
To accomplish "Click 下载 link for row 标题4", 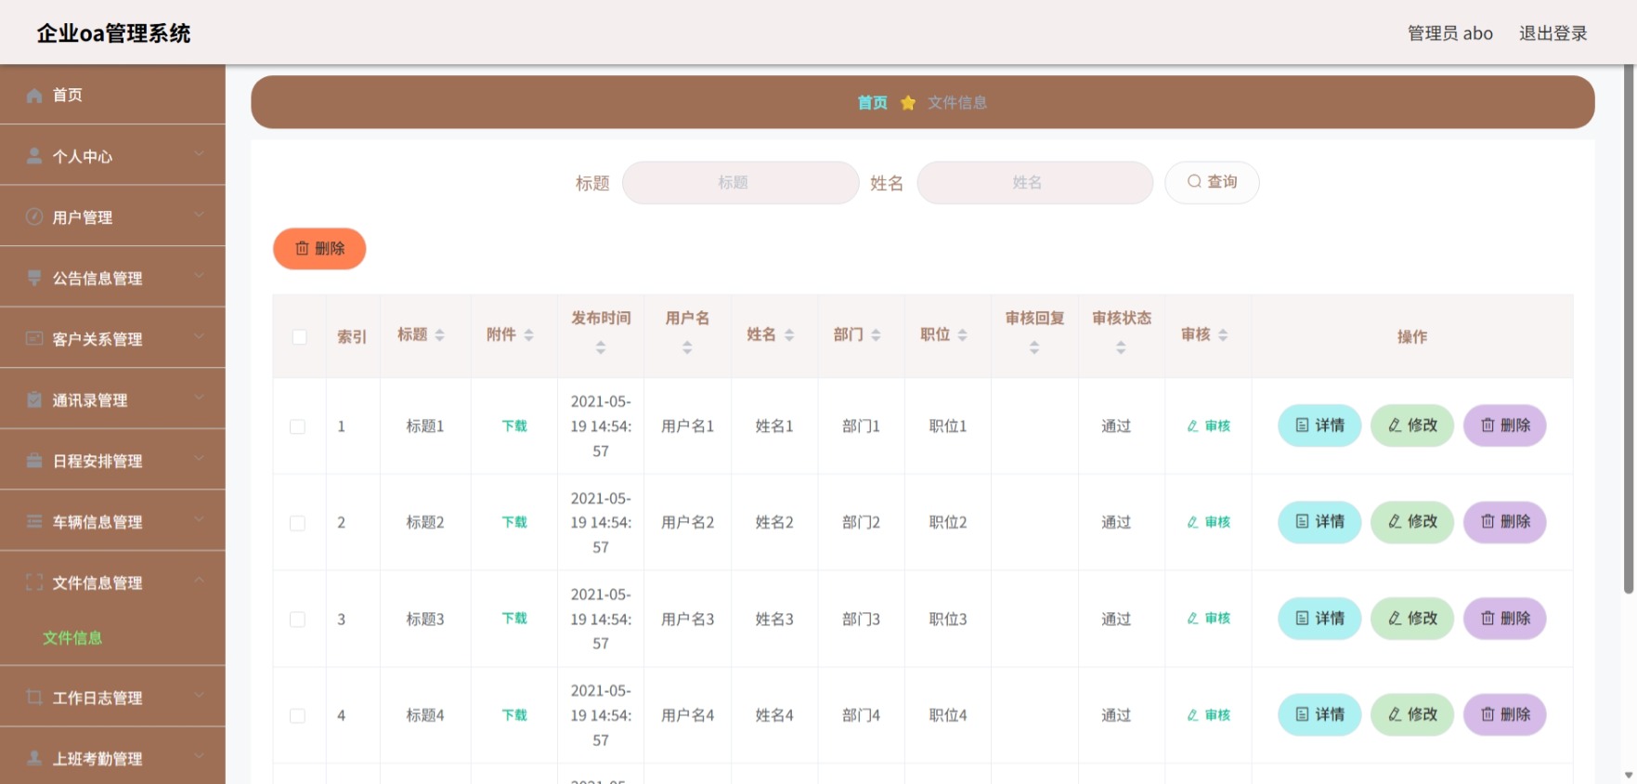I will point(514,715).
